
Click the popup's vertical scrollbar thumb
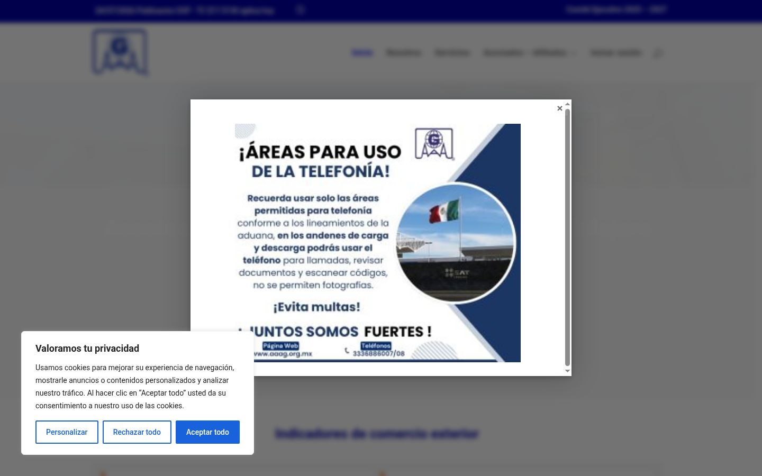pyautogui.click(x=567, y=237)
